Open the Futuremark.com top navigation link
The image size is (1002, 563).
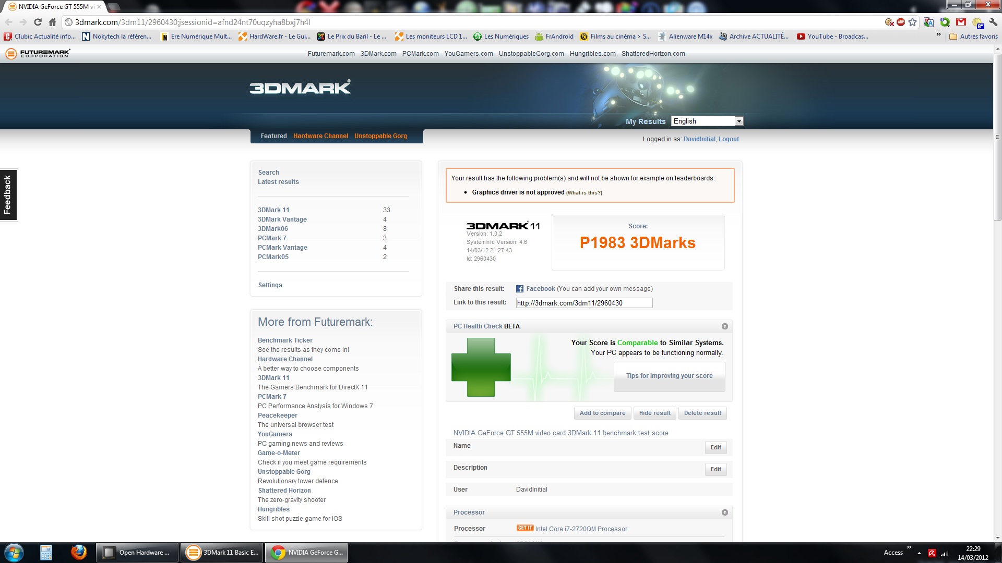tap(331, 54)
